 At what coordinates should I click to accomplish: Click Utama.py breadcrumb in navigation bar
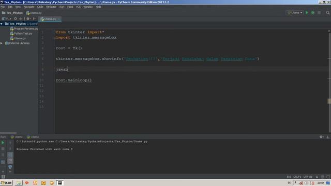34,13
